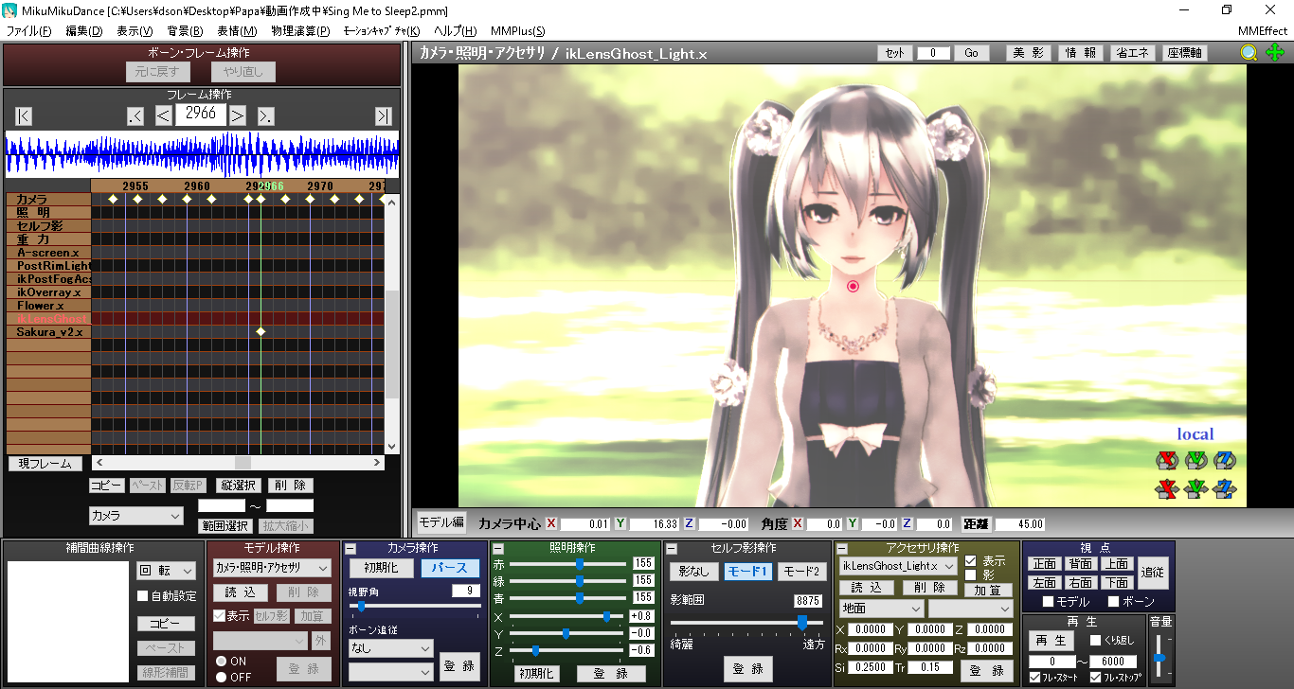This screenshot has width=1294, height=689.
Task: Adjust the 視野角 view angle slider
Action: tap(361, 606)
